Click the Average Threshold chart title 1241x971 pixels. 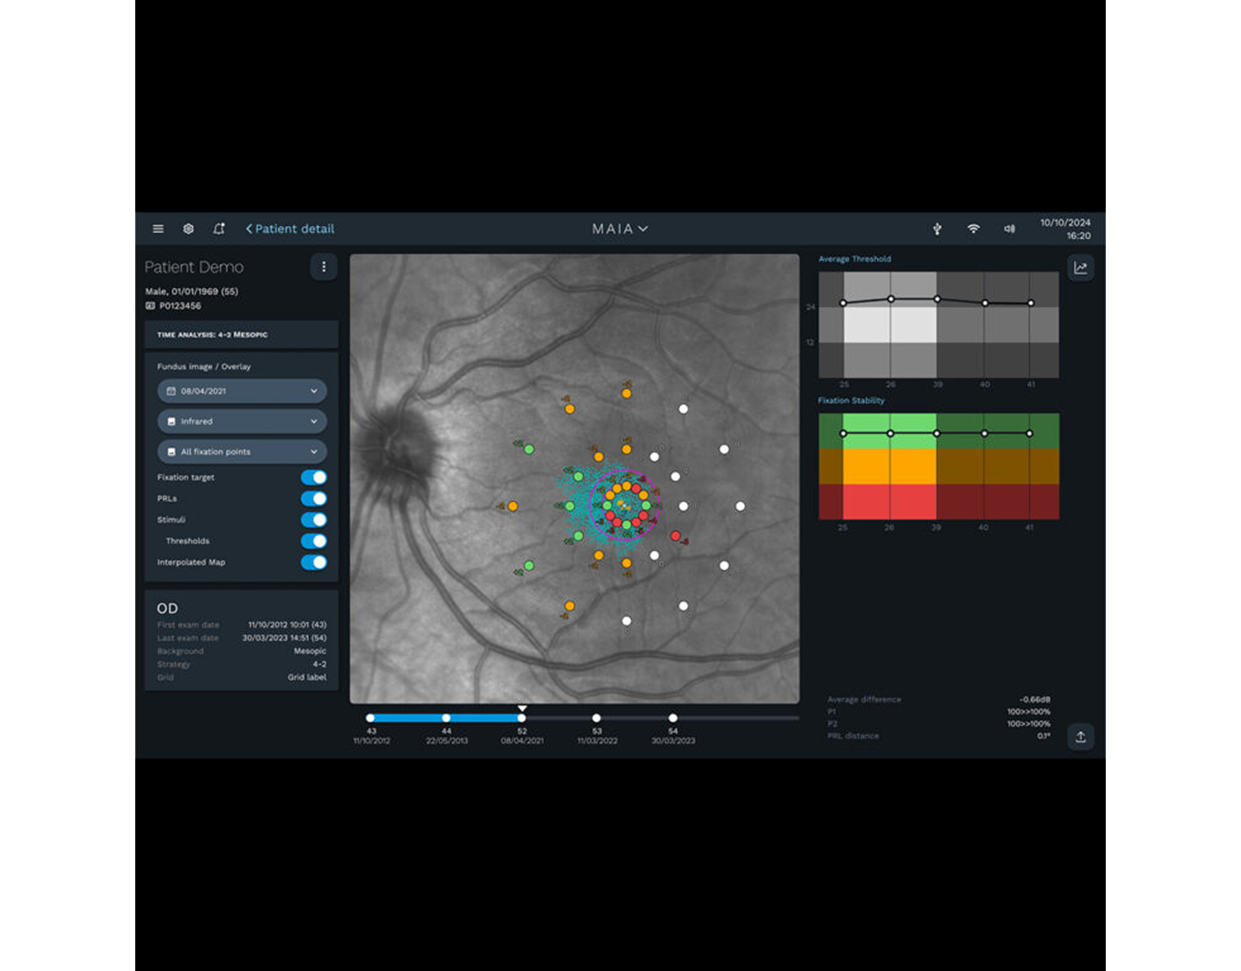pos(855,259)
